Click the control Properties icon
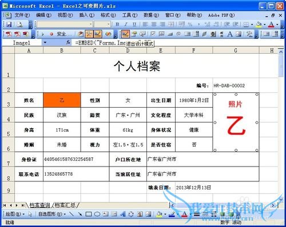Screen dimensions: 286x227 [x=134, y=34]
